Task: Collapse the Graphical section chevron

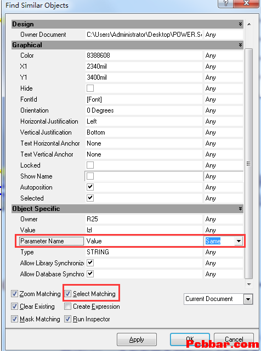Action: point(240,45)
